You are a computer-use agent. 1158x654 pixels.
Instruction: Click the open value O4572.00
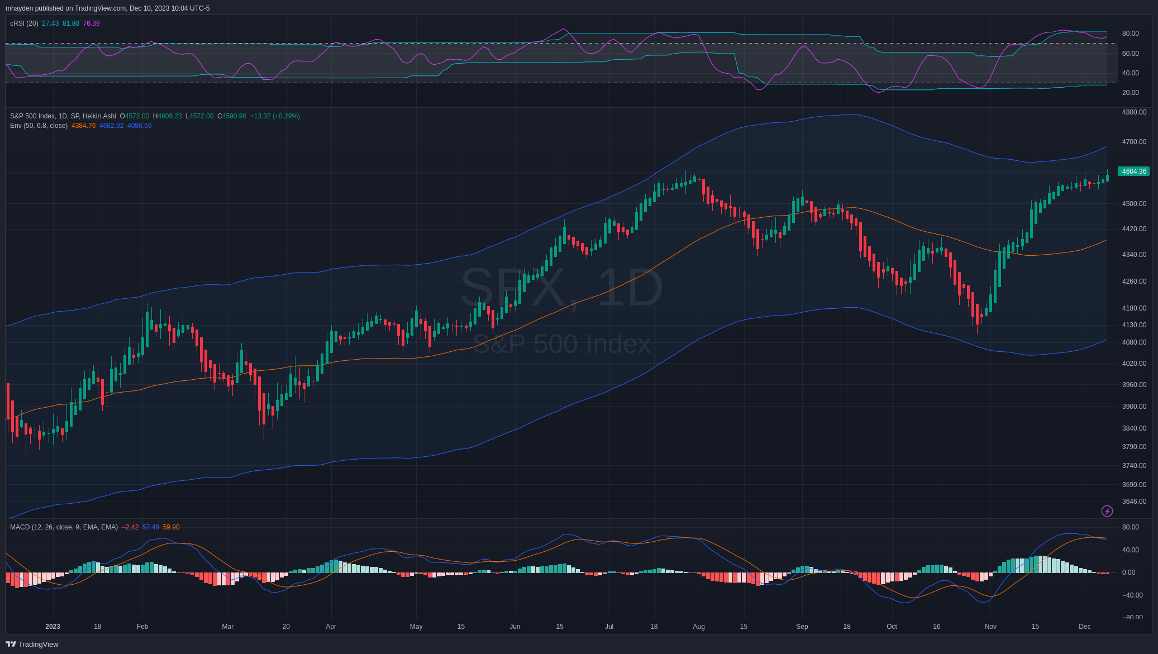(x=135, y=116)
